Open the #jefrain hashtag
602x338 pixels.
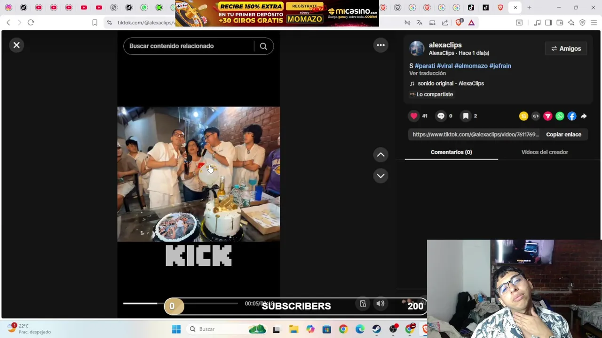tap(500, 66)
